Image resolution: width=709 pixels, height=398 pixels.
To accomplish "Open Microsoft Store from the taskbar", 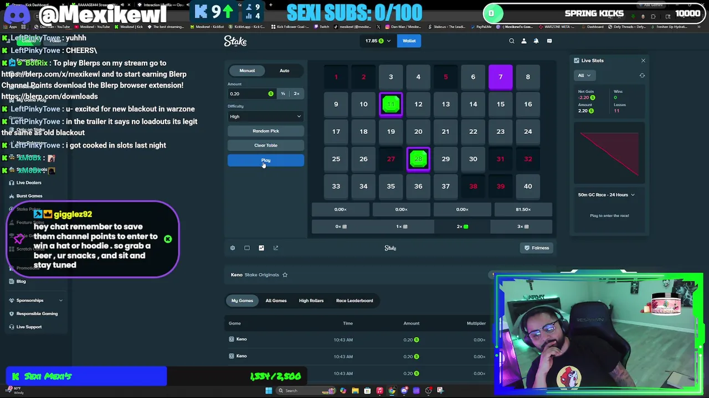I will coord(367,391).
